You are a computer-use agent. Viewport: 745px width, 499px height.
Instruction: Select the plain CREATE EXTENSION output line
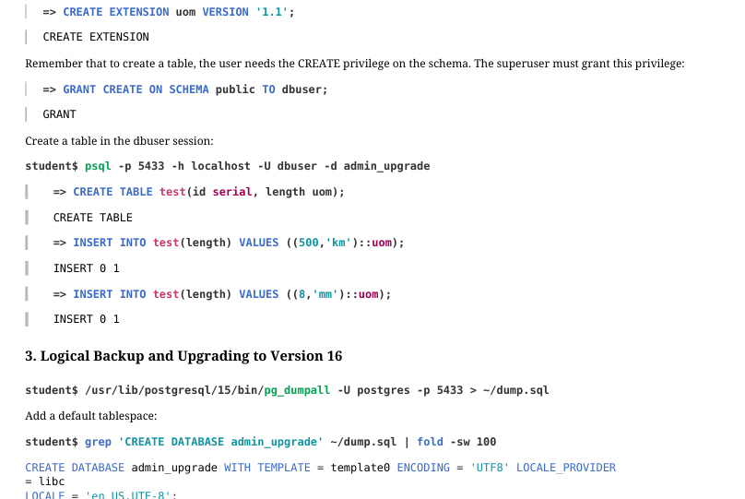click(x=96, y=37)
